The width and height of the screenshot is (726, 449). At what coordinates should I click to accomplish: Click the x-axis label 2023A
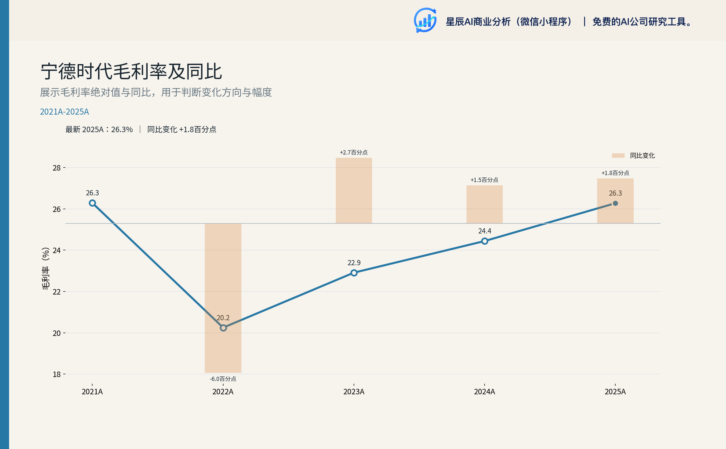pyautogui.click(x=354, y=392)
